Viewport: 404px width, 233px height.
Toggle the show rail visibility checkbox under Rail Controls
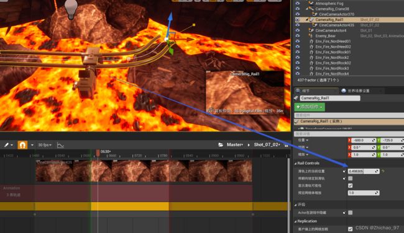(350, 185)
